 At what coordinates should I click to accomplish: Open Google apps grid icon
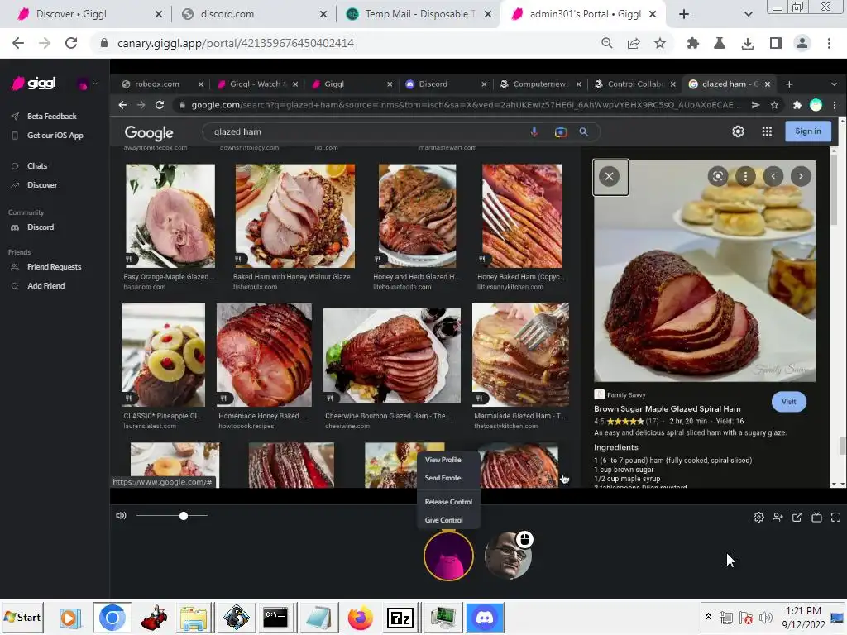pyautogui.click(x=767, y=131)
